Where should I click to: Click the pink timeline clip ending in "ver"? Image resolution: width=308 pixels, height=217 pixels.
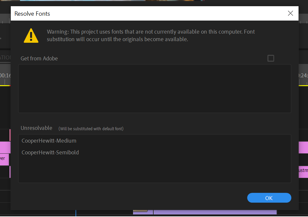click(4, 160)
